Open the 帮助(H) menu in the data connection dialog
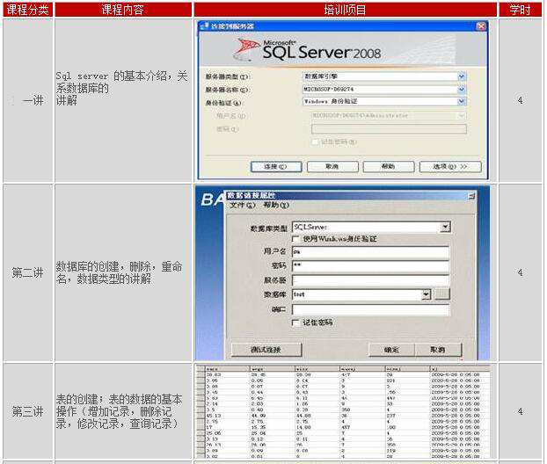Screen dimensions: 547x464 point(276,205)
